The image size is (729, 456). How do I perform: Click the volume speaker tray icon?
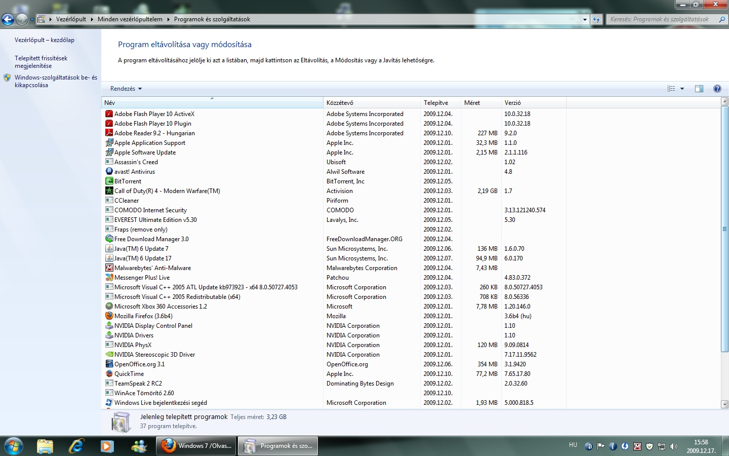point(673,446)
